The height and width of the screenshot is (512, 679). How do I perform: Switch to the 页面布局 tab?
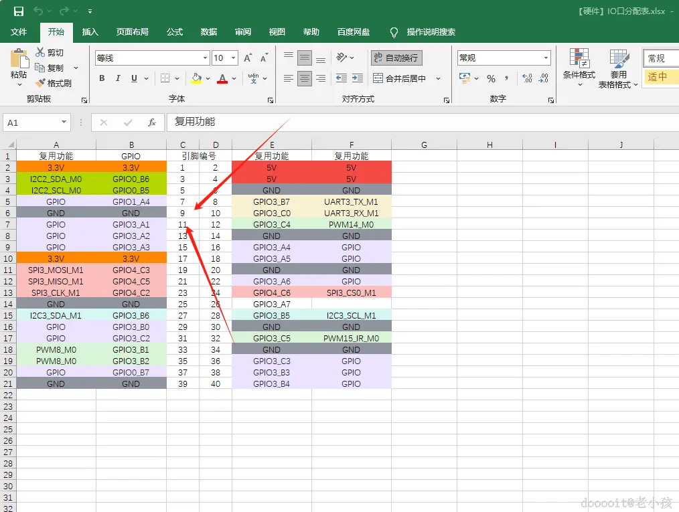132,32
